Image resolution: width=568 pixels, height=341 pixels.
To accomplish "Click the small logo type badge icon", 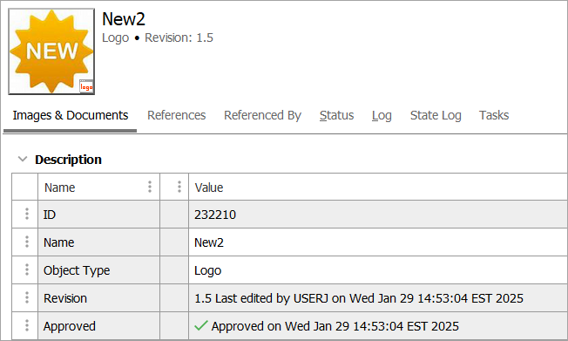I will 86,86.
